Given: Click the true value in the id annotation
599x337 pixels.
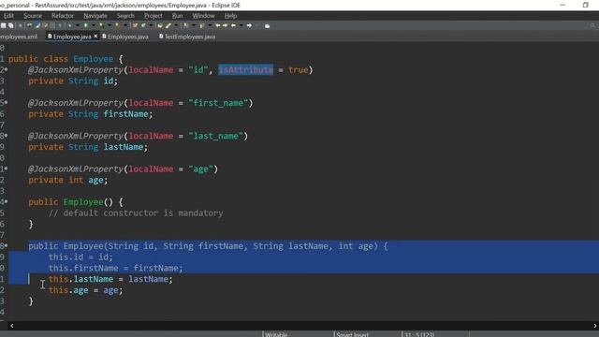Looking at the screenshot, I should [x=298, y=70].
